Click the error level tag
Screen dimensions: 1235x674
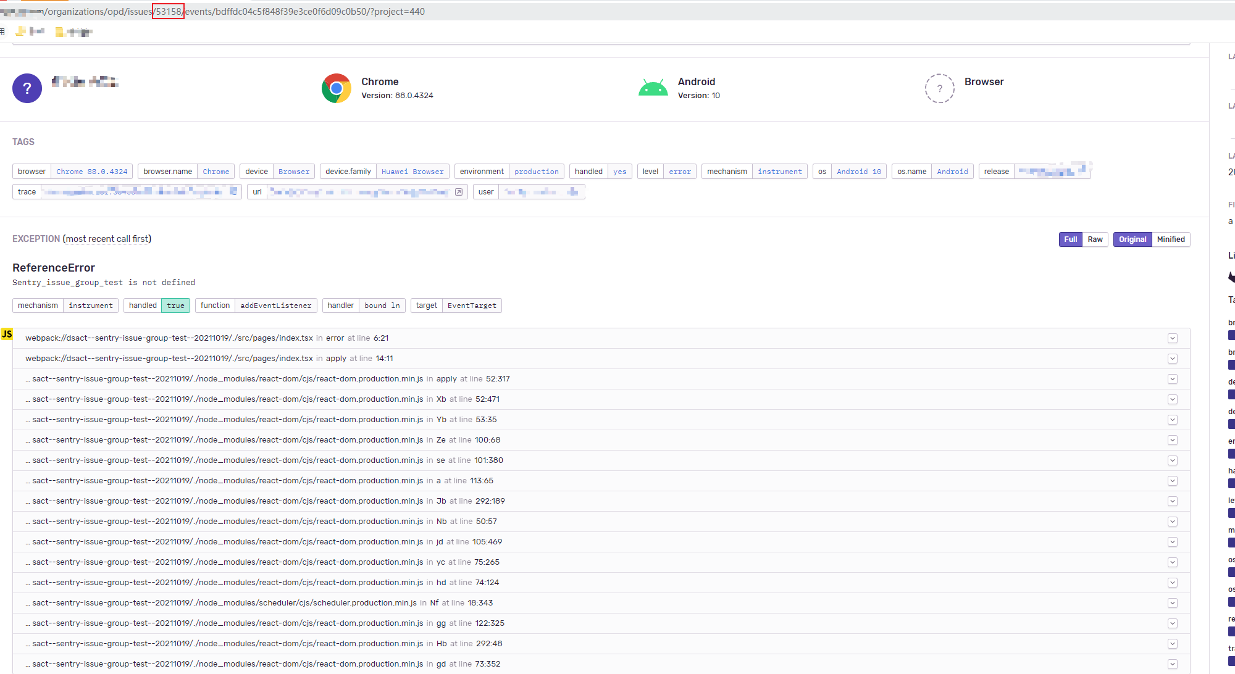point(679,171)
